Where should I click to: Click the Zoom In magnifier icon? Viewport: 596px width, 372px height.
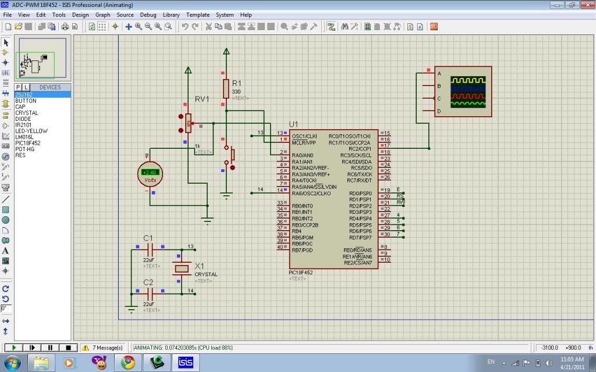pos(139,26)
